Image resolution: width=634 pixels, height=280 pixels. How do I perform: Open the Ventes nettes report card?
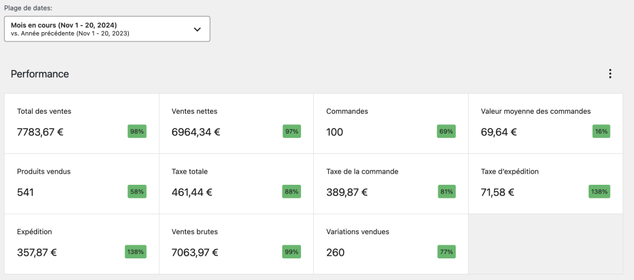click(x=236, y=124)
